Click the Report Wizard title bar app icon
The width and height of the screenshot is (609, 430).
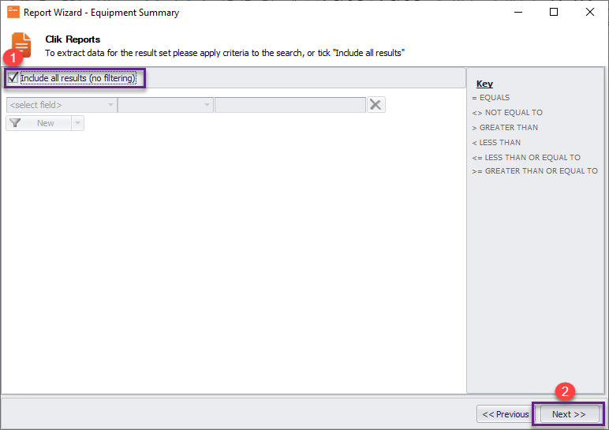[x=13, y=13]
